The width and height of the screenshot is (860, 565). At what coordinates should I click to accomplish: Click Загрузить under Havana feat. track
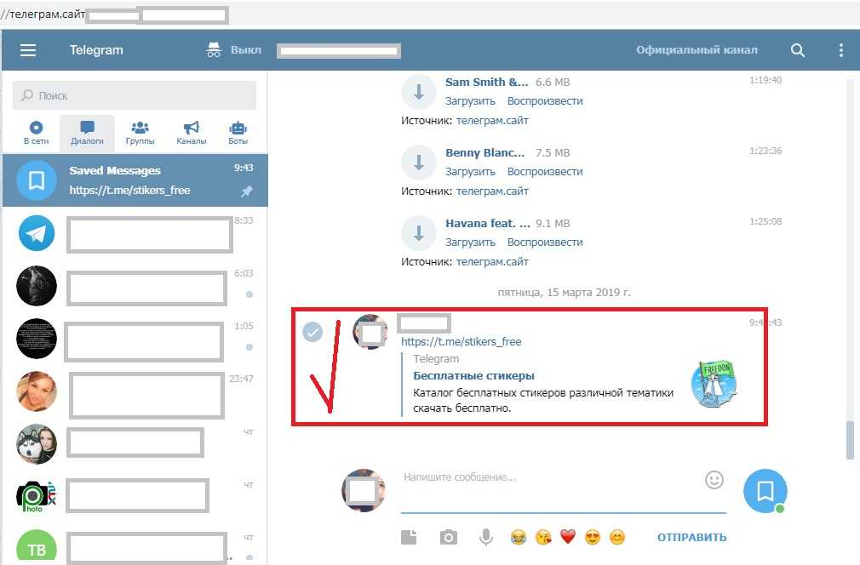[470, 243]
